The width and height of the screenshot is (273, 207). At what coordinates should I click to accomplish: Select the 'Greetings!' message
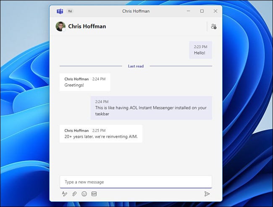point(85,82)
